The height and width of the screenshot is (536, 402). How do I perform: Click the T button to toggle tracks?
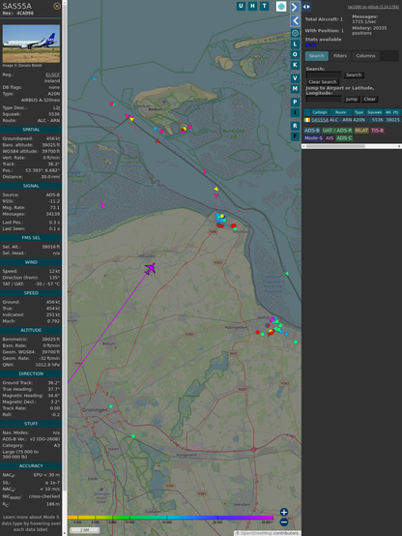coord(265,6)
